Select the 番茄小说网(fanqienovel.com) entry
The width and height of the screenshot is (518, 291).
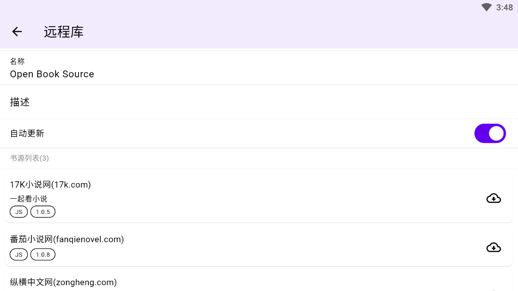click(67, 240)
